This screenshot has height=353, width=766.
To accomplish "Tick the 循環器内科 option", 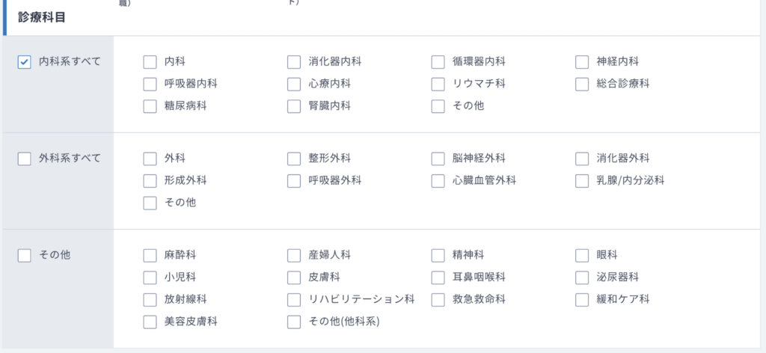I will (x=438, y=63).
